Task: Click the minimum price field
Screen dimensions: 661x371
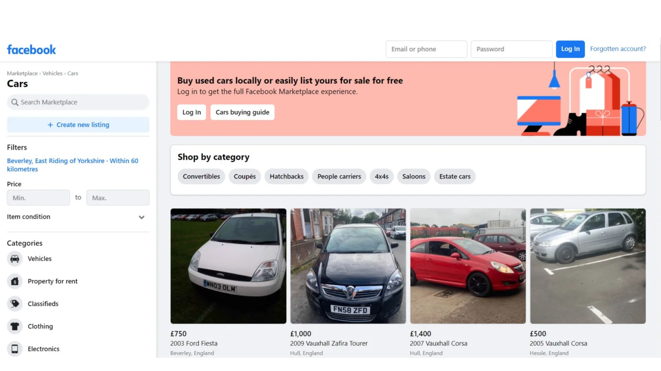Action: (38, 198)
